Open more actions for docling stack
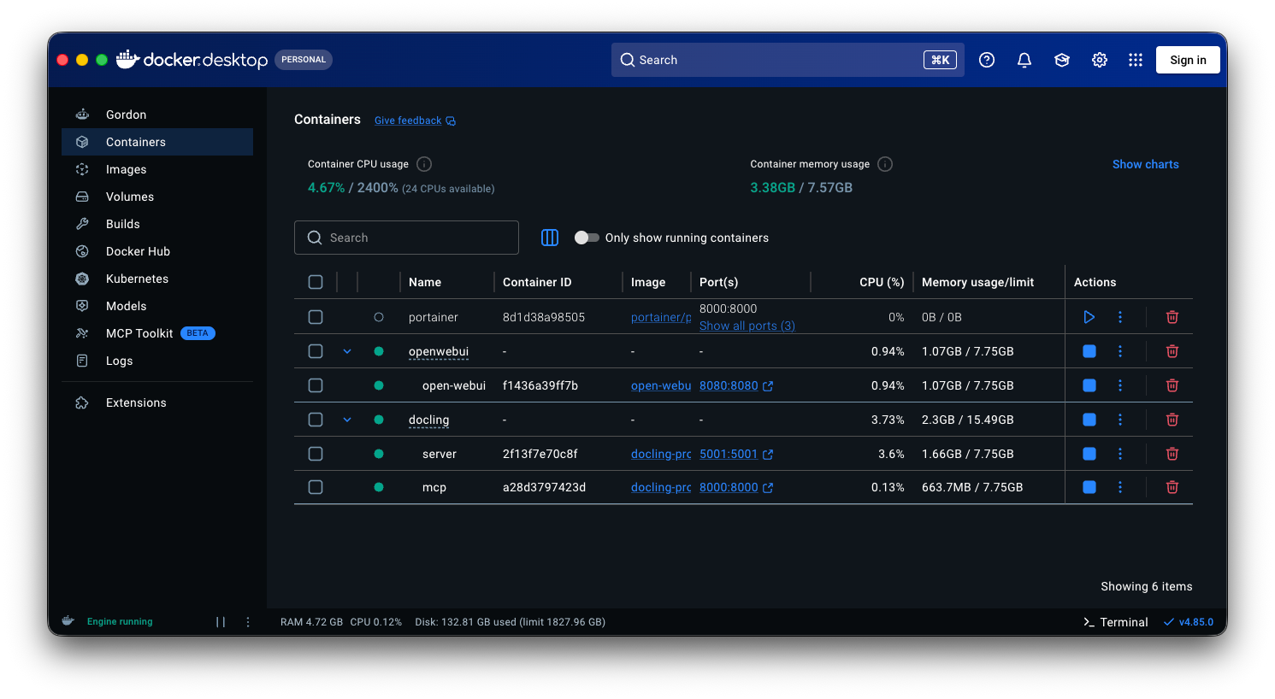The image size is (1275, 699). point(1120,420)
